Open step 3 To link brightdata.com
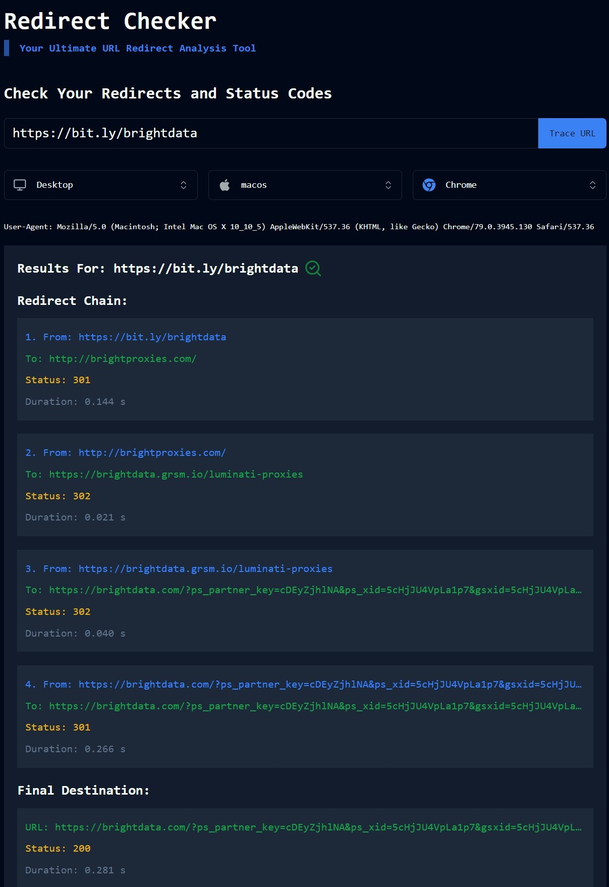The image size is (609, 887). (x=315, y=590)
